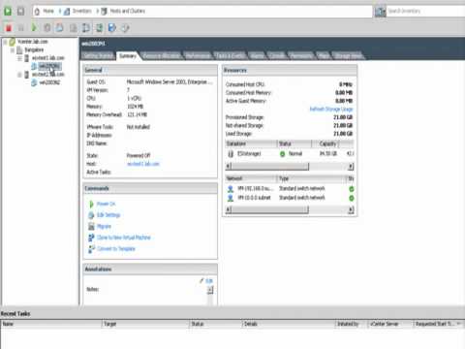Click the green Power On arrow in Commands
Image resolution: width=465 pixels, height=349 pixels.
pos(91,204)
